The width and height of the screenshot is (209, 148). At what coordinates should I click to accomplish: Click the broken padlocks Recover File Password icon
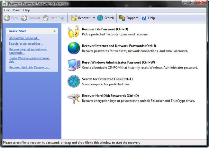(73, 32)
